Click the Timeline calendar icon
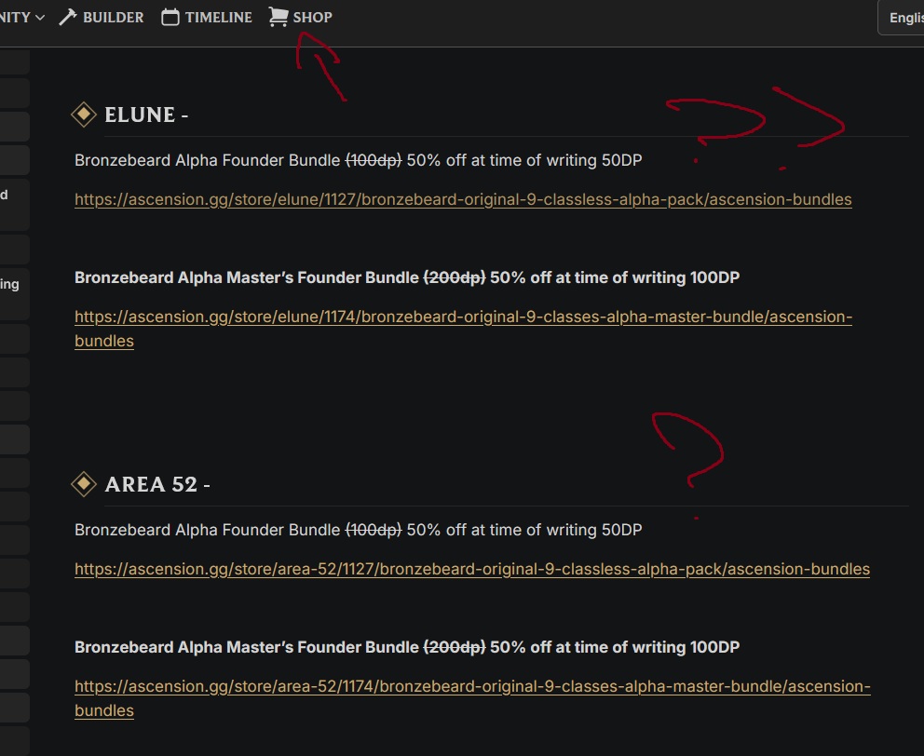The width and height of the screenshot is (924, 756). click(x=170, y=17)
